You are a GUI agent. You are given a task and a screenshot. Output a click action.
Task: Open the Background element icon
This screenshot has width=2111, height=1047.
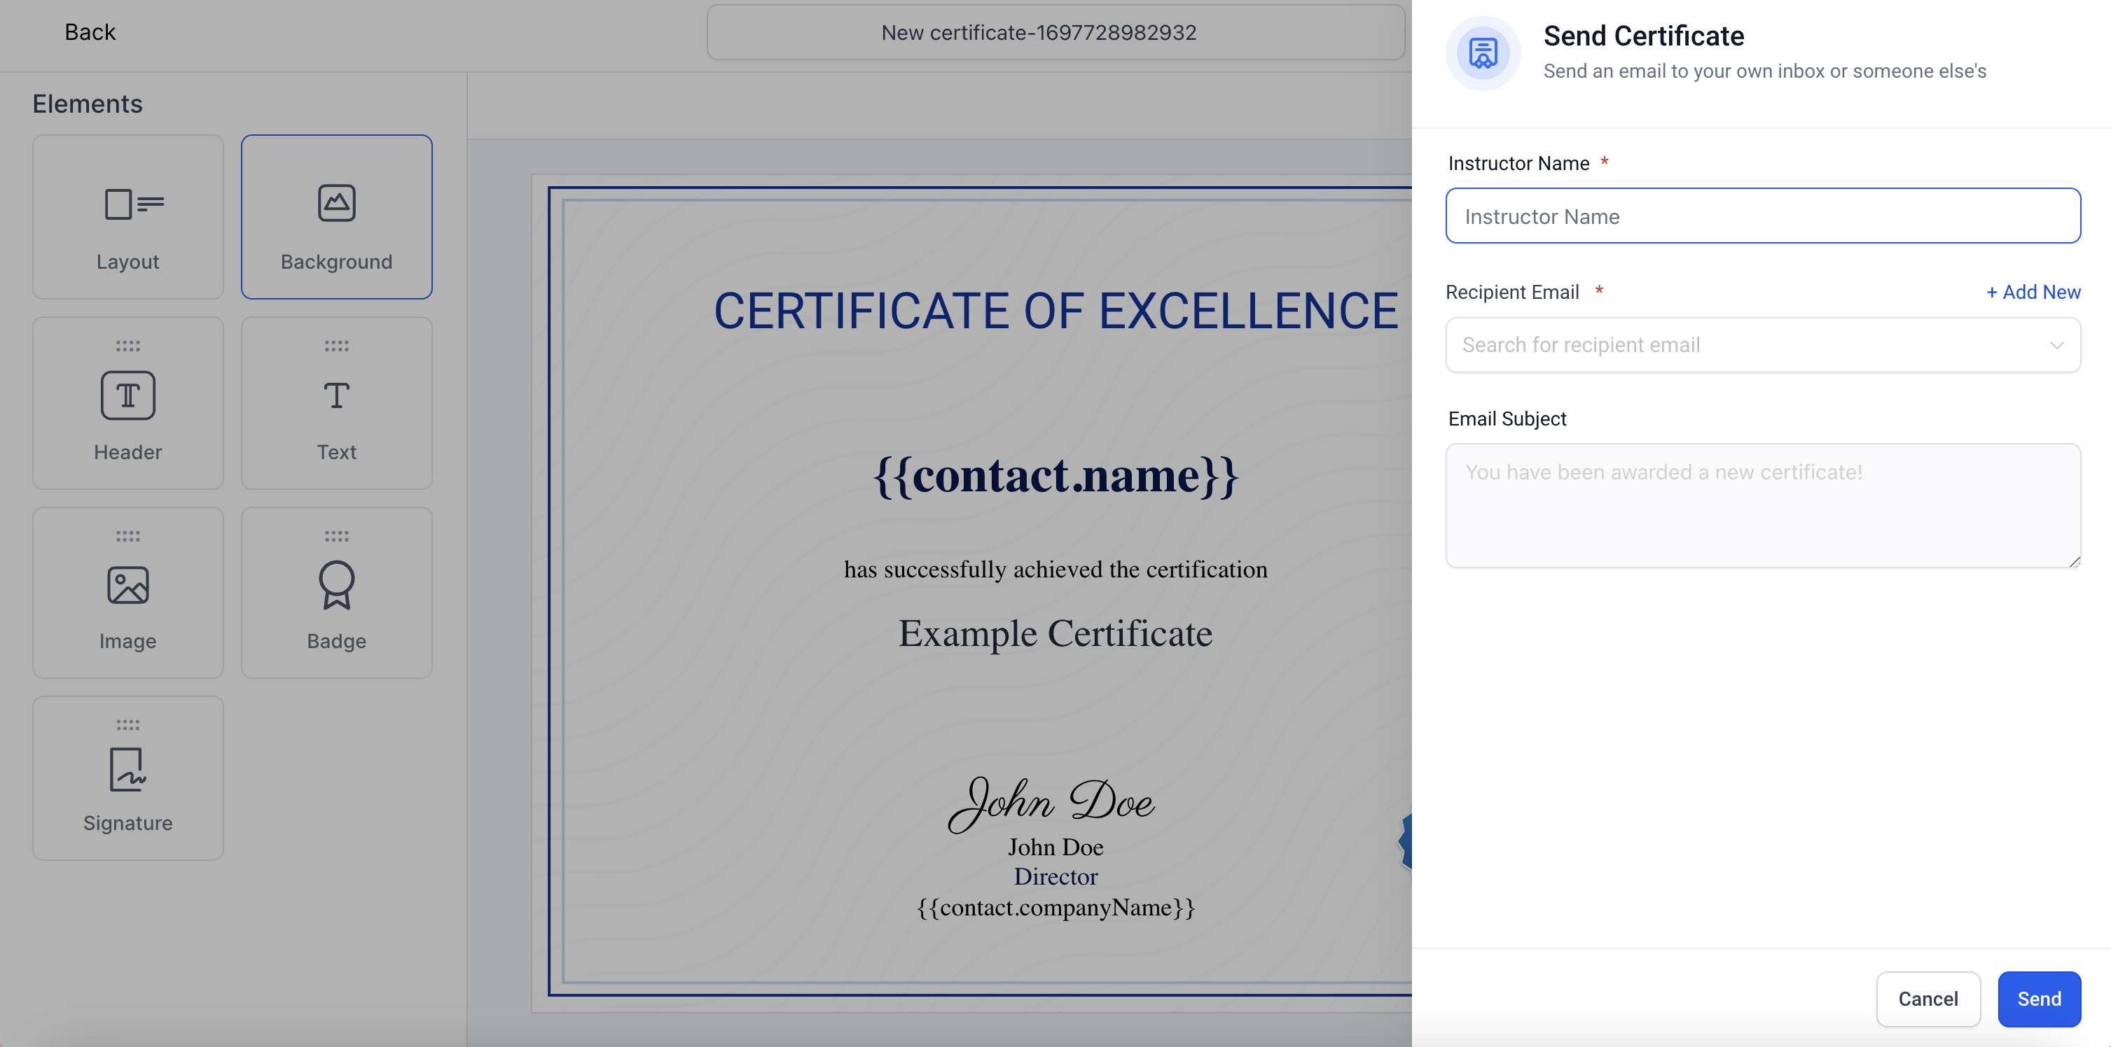tap(336, 203)
